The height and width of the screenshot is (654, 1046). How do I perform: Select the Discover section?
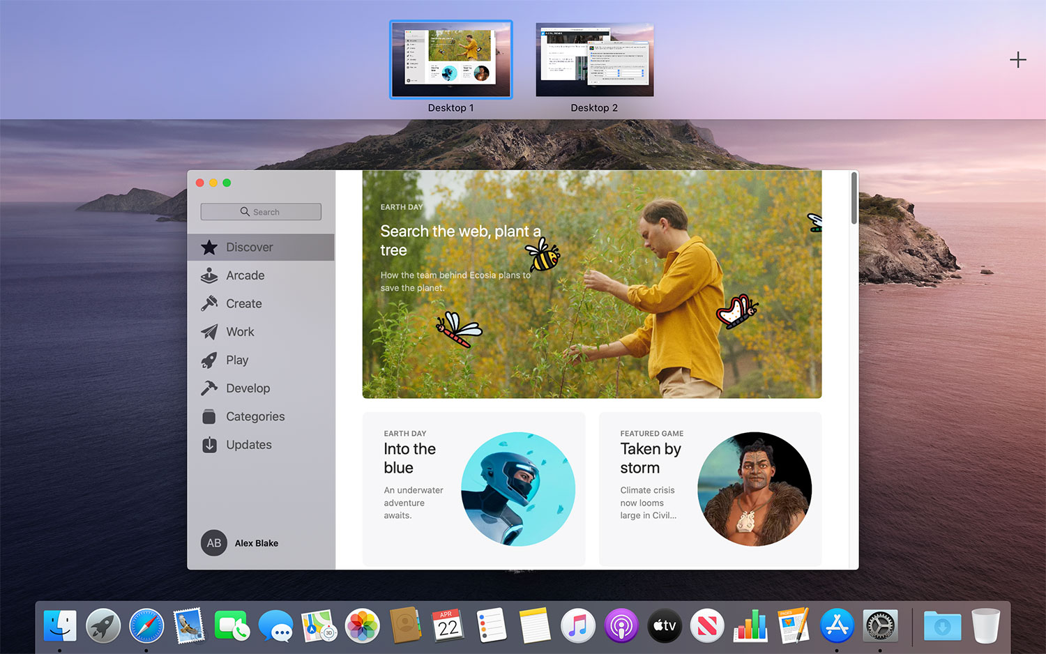tap(248, 247)
